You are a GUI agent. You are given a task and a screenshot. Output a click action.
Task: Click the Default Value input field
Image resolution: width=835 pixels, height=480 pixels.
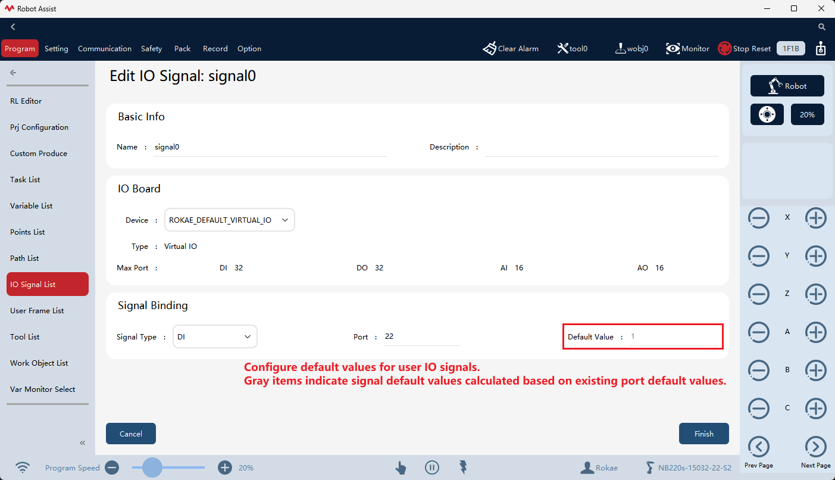point(674,336)
